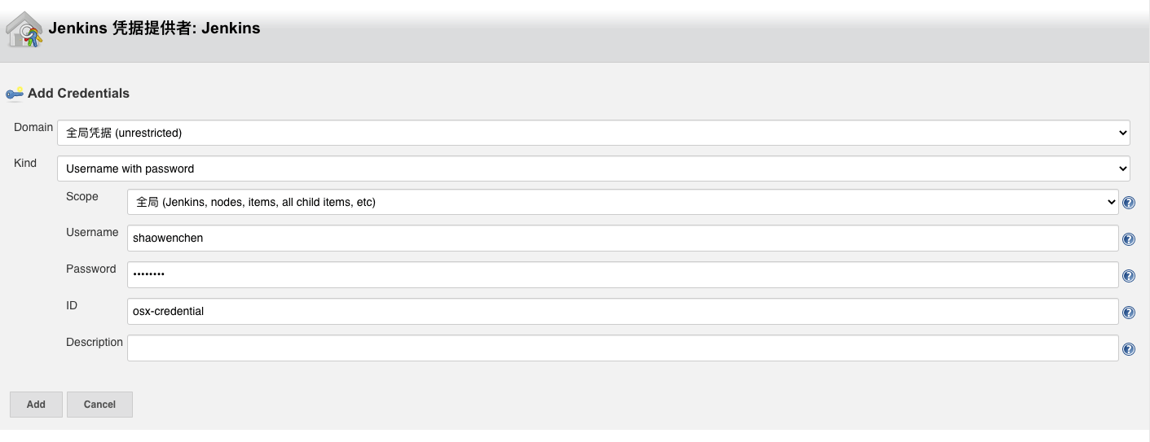The image size is (1150, 442).
Task: Expand the Kind dropdown showing Username with password
Action: (593, 168)
